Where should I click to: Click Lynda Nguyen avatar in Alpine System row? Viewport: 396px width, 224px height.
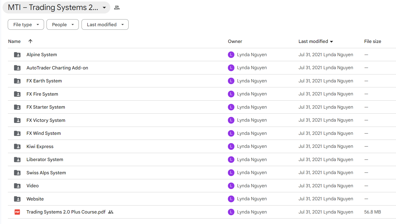(x=231, y=55)
